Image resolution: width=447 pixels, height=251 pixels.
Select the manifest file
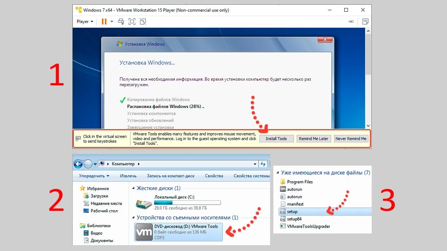[x=292, y=204]
